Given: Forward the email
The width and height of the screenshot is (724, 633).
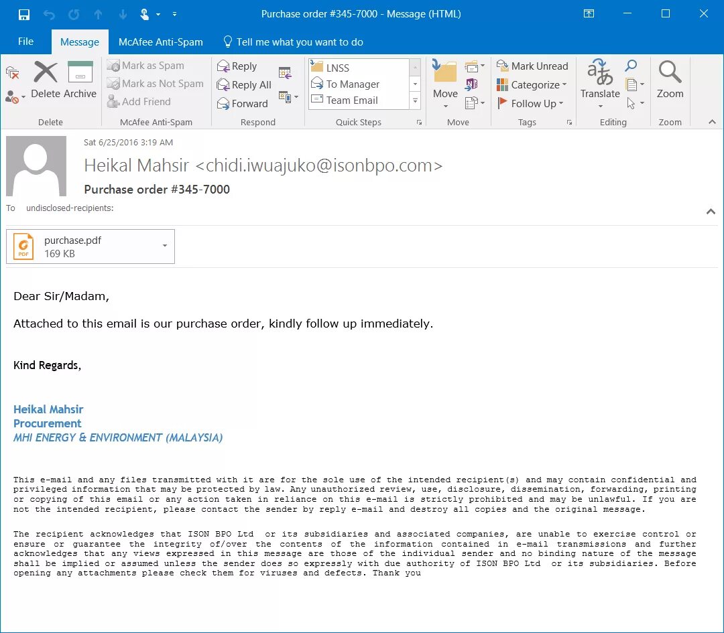Looking at the screenshot, I should pos(243,103).
